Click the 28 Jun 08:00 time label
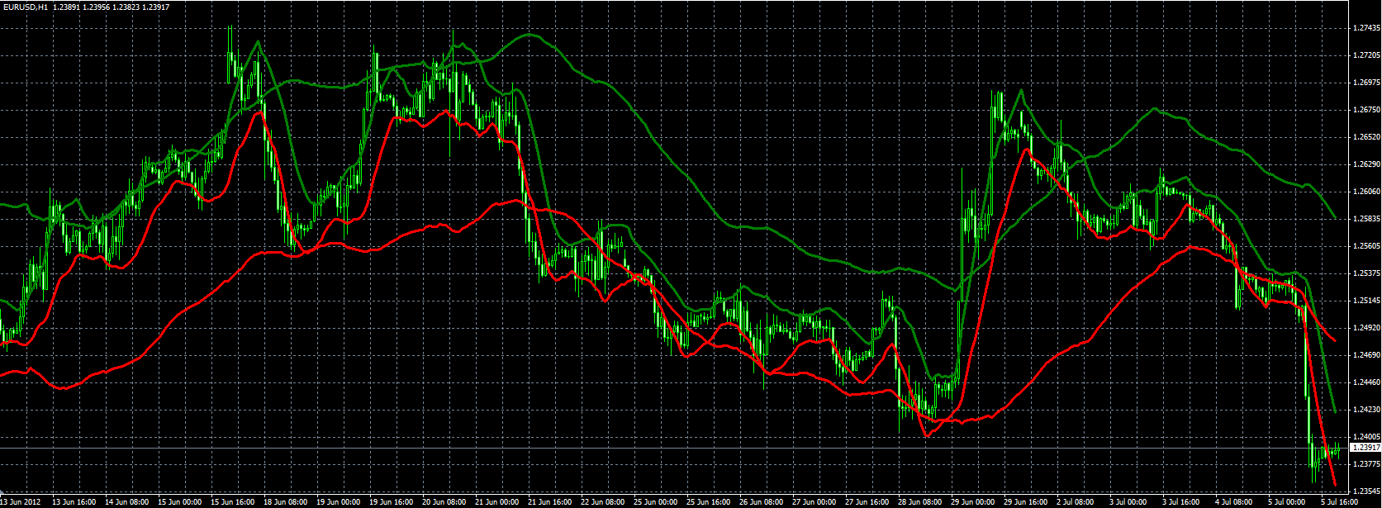1382x508 pixels. coord(919,502)
